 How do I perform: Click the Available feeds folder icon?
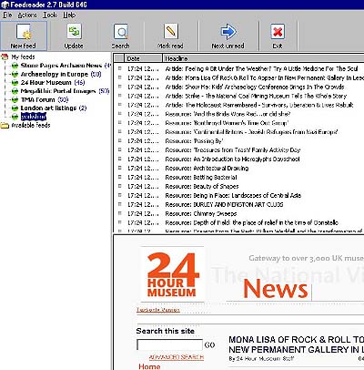5,125
